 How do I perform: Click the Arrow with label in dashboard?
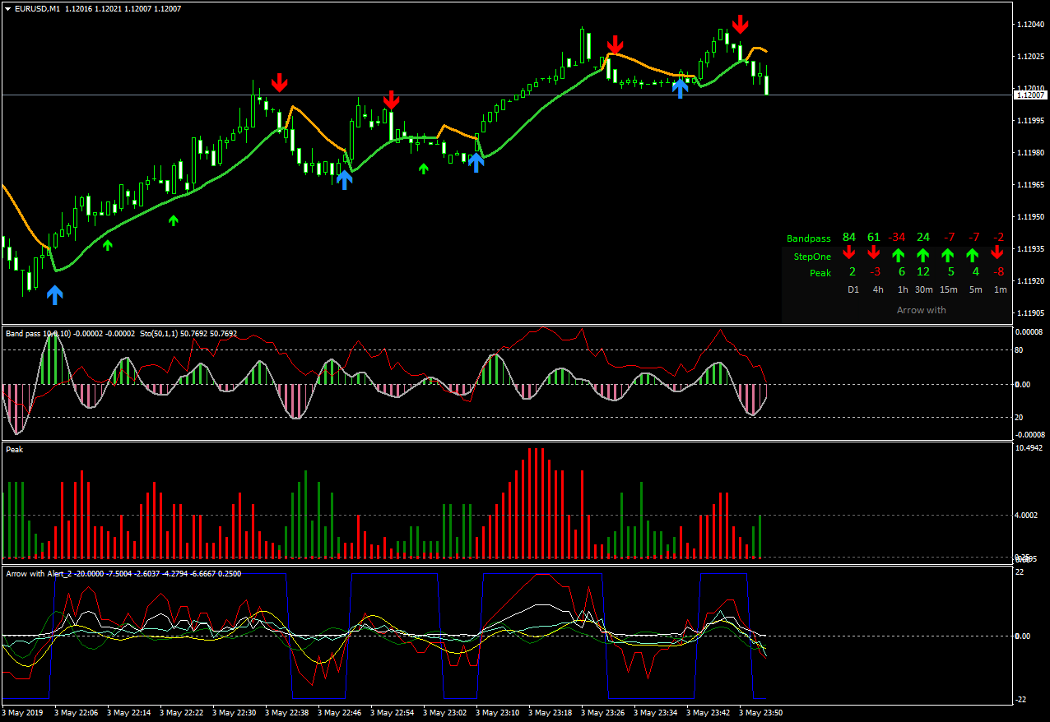922,310
